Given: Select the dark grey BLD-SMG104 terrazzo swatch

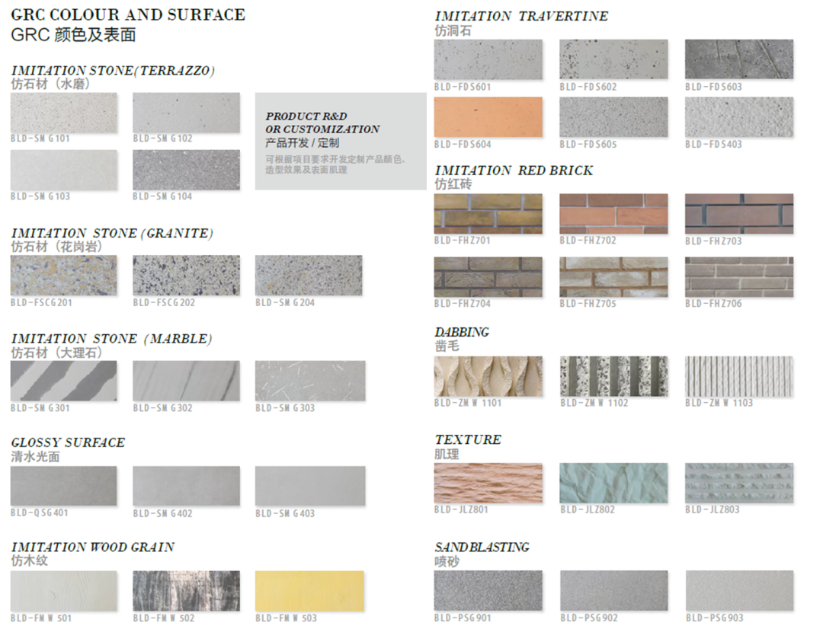Looking at the screenshot, I should click(x=186, y=170).
